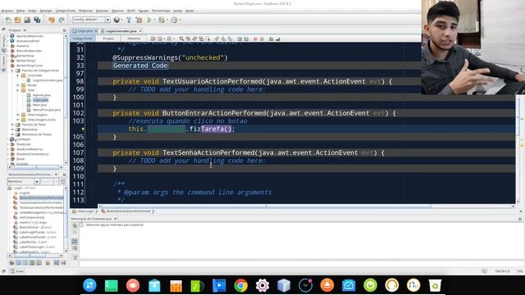This screenshot has height=295, width=525.
Task: Click the New Project toolbar icon
Action: [x=17, y=20]
